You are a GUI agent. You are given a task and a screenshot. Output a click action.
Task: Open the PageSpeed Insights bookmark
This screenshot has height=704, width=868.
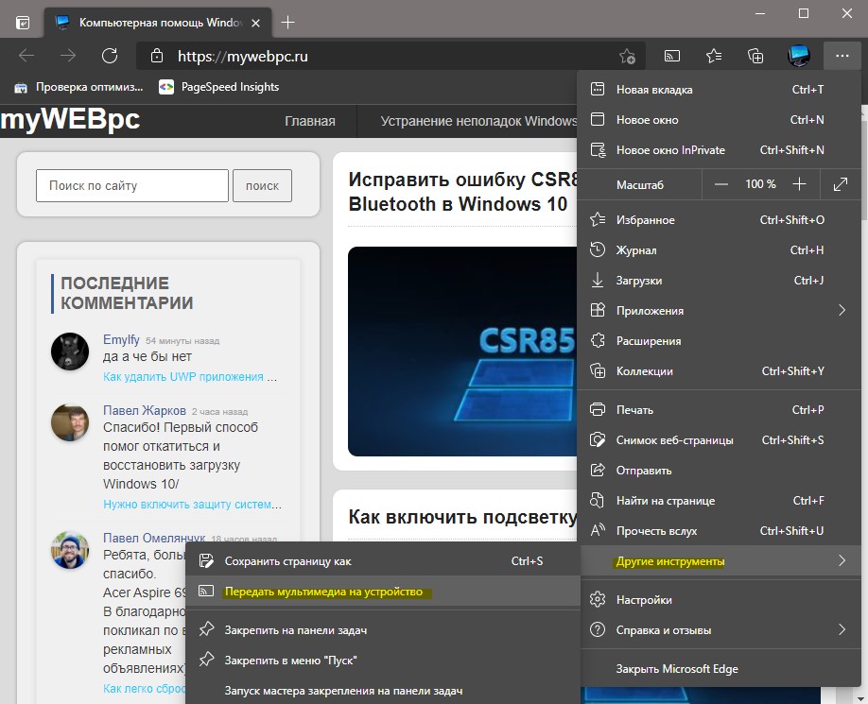click(x=219, y=87)
